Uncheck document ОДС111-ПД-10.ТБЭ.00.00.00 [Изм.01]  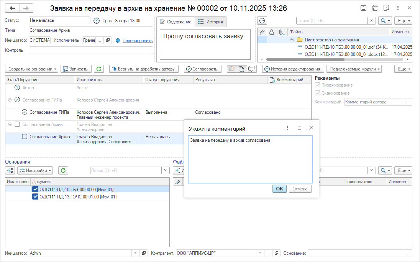tap(35, 189)
